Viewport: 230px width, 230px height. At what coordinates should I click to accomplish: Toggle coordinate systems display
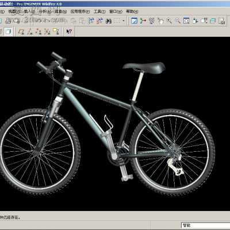tap(47, 32)
